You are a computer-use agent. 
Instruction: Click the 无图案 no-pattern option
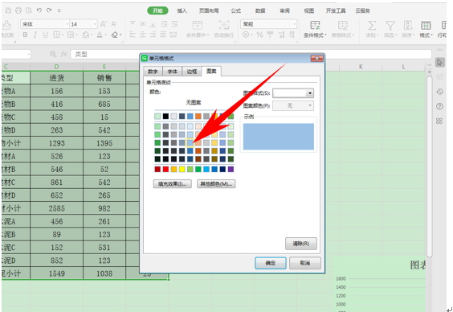[194, 102]
